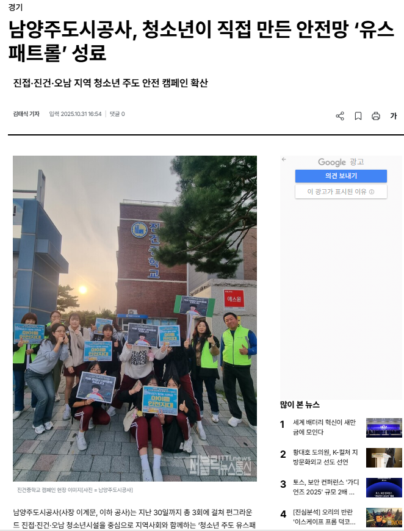Click the Google ad back arrow
The image size is (404, 531).
284,159
